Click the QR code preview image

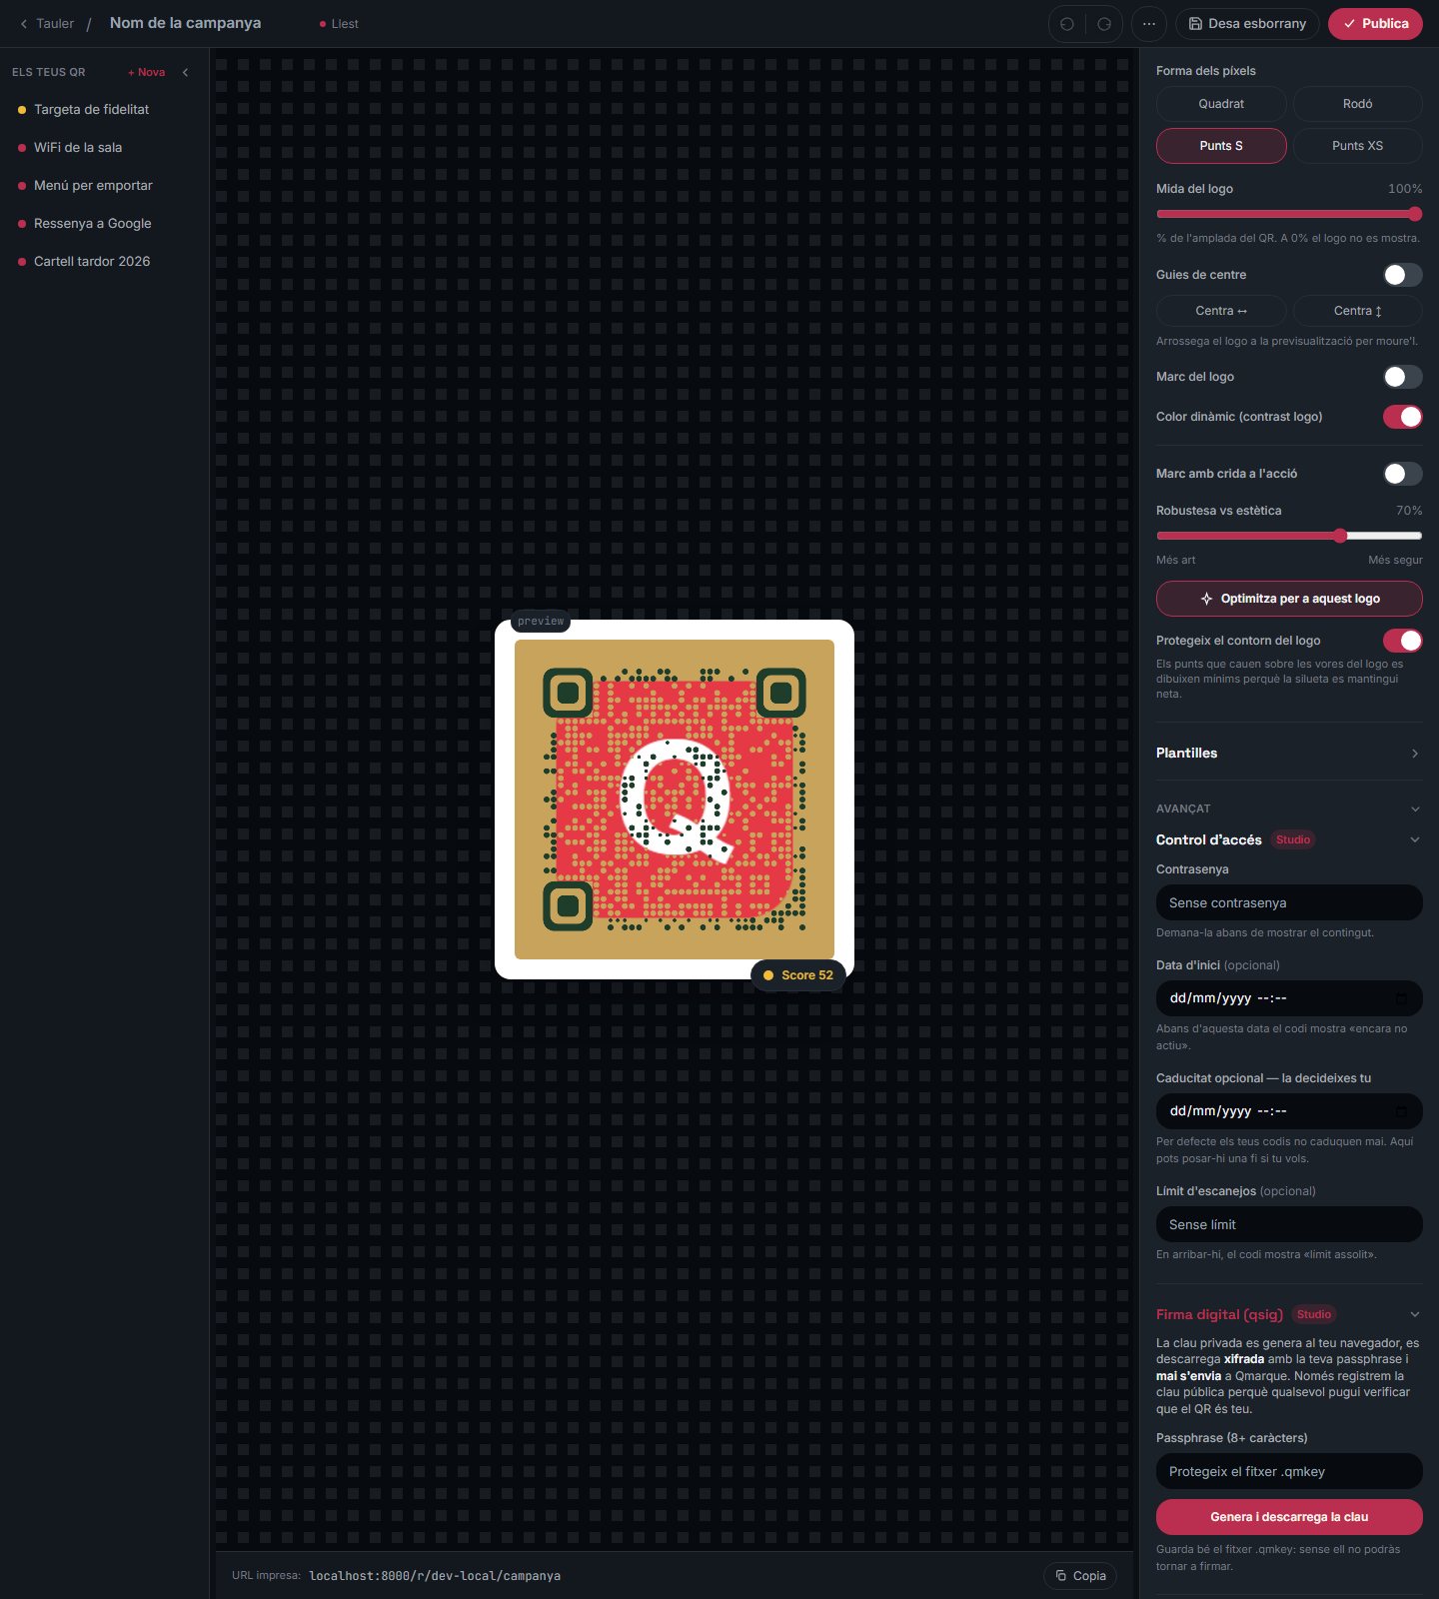(675, 799)
